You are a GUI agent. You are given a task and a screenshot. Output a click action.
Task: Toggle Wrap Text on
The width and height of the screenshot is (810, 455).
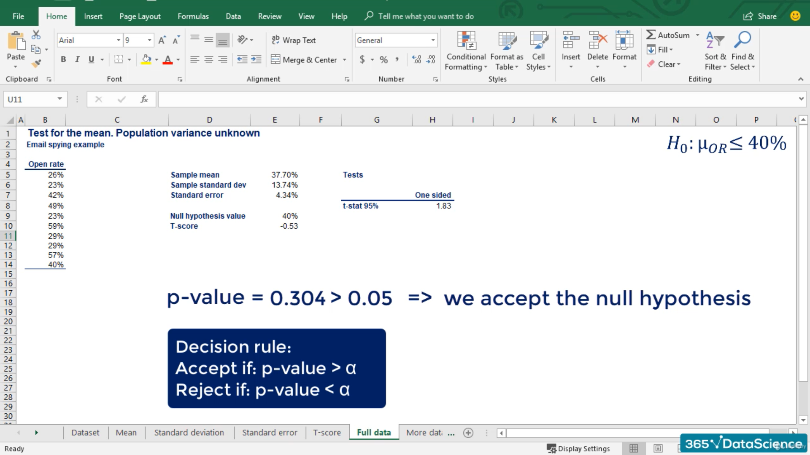294,40
